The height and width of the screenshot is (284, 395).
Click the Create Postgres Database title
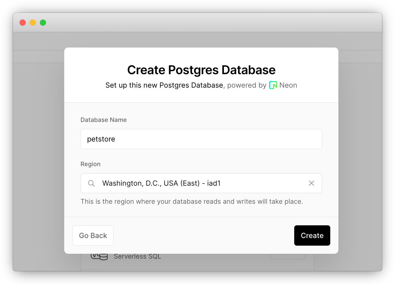201,70
